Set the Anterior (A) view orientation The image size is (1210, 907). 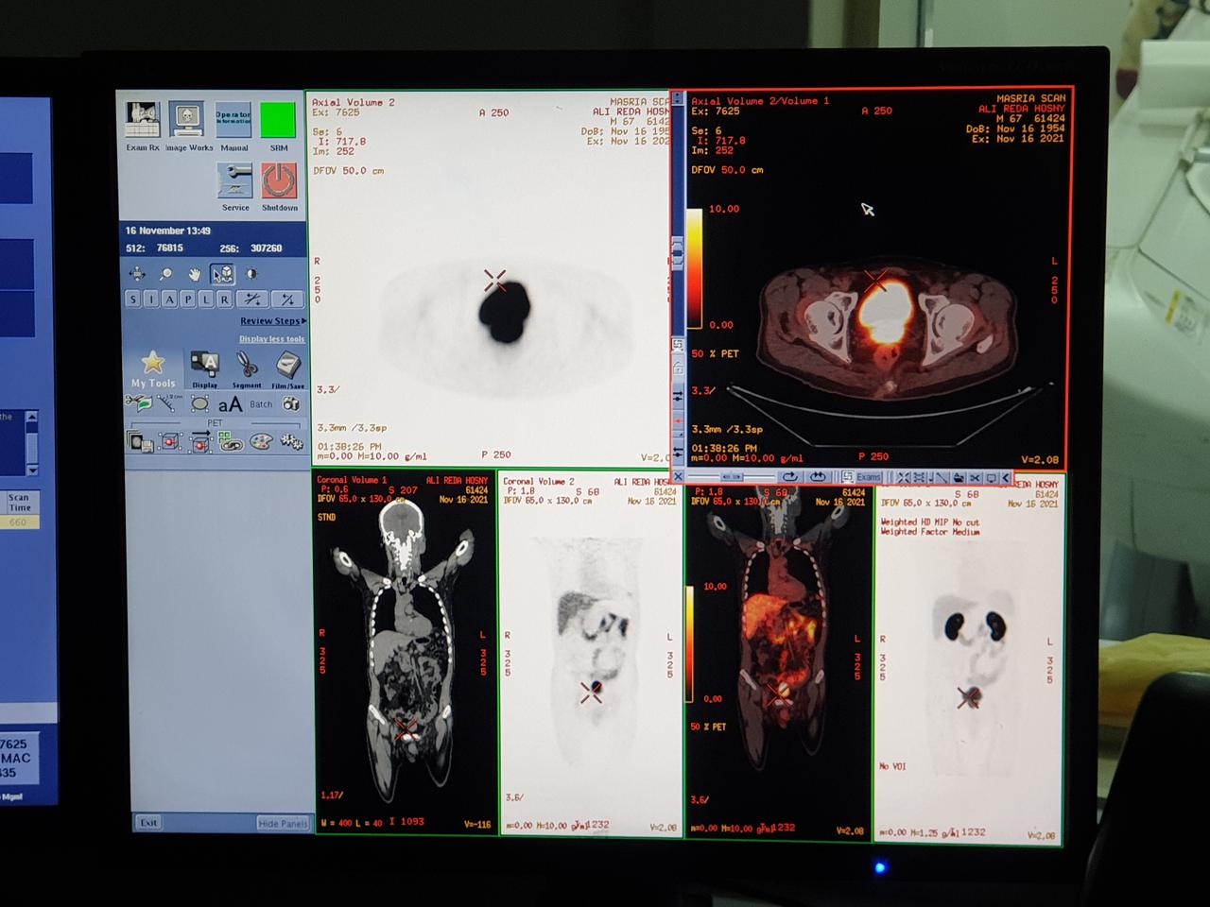point(170,299)
